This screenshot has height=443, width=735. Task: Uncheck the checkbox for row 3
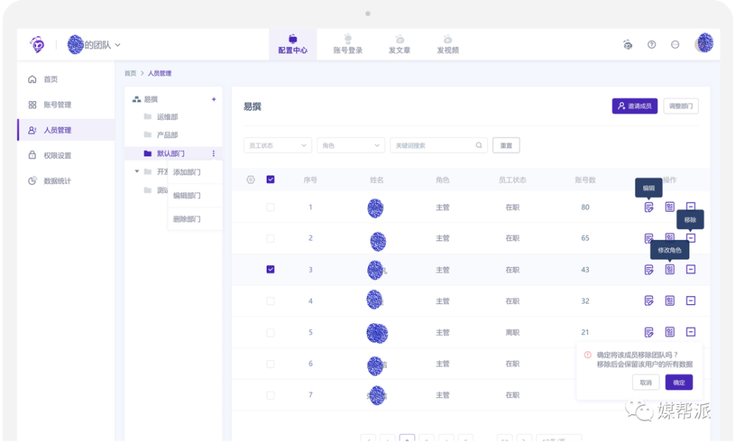pyautogui.click(x=270, y=270)
